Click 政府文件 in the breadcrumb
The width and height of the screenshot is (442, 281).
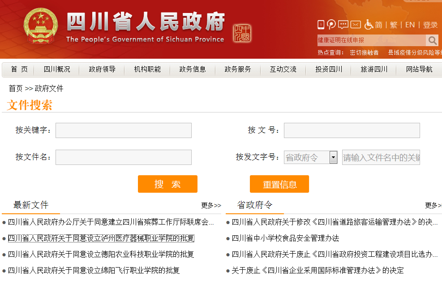click(49, 89)
